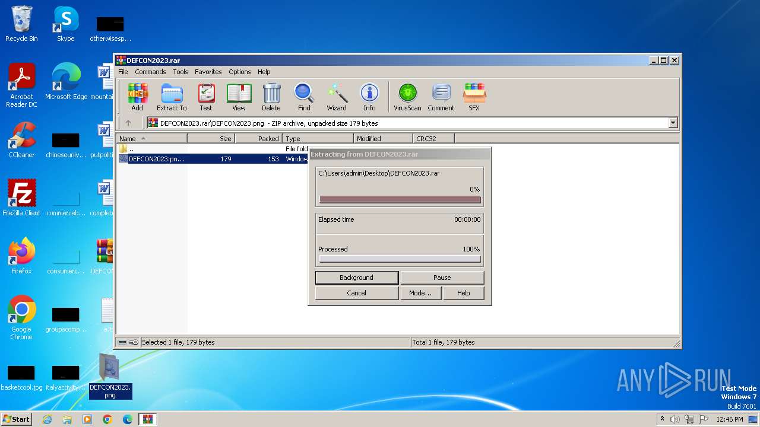Open CCleaner desktop shortcut

coord(21,141)
